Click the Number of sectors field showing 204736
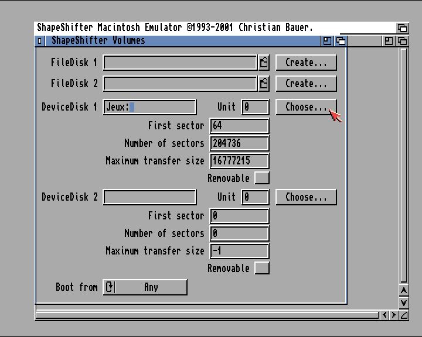Screen dimensions: 422x337 (239, 143)
